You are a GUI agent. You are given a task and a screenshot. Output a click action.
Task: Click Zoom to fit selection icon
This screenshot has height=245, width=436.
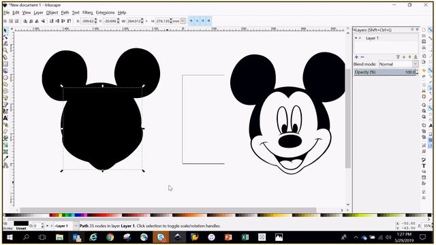click(x=424, y=105)
